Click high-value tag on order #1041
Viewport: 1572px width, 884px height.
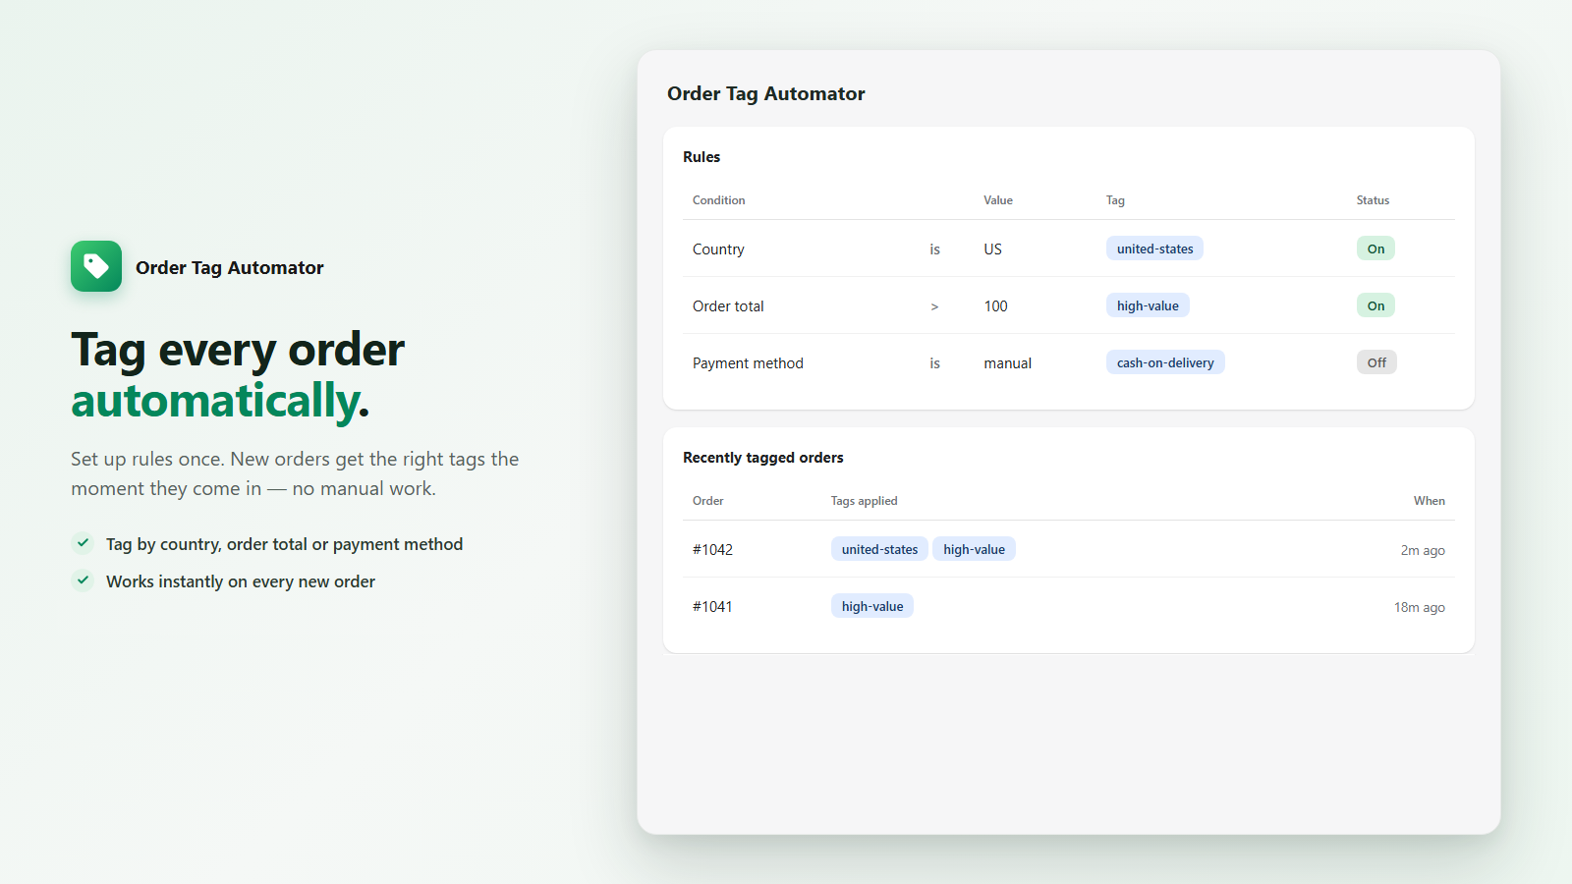(x=872, y=606)
